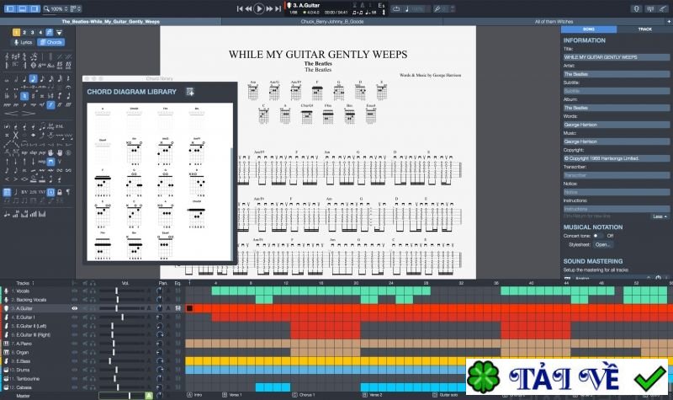Click the empty Subtitle field
673x400 pixels.
[616, 91]
